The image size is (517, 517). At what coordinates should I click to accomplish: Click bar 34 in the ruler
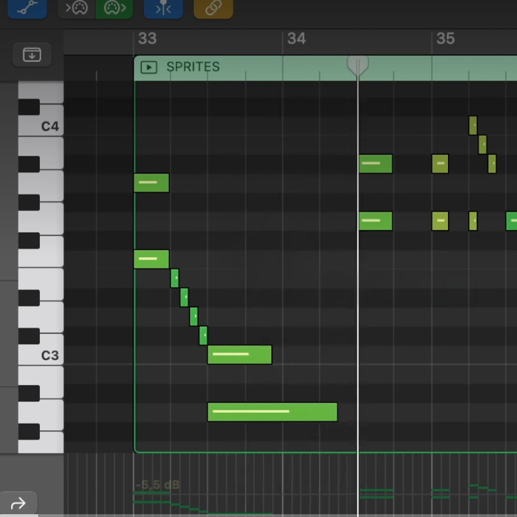point(296,39)
